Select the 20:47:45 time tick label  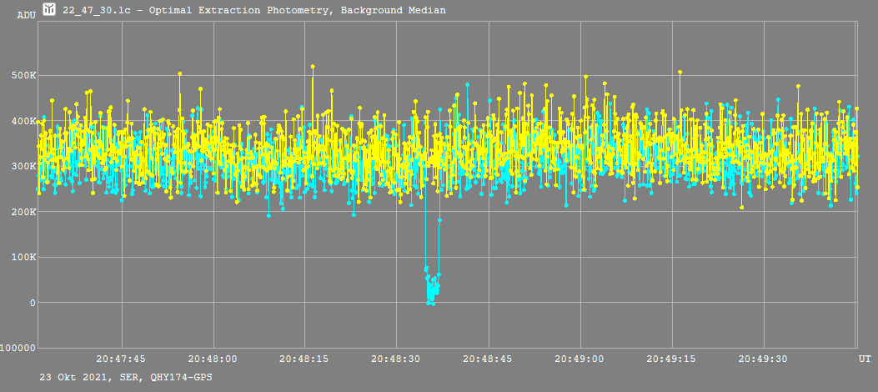tap(121, 359)
